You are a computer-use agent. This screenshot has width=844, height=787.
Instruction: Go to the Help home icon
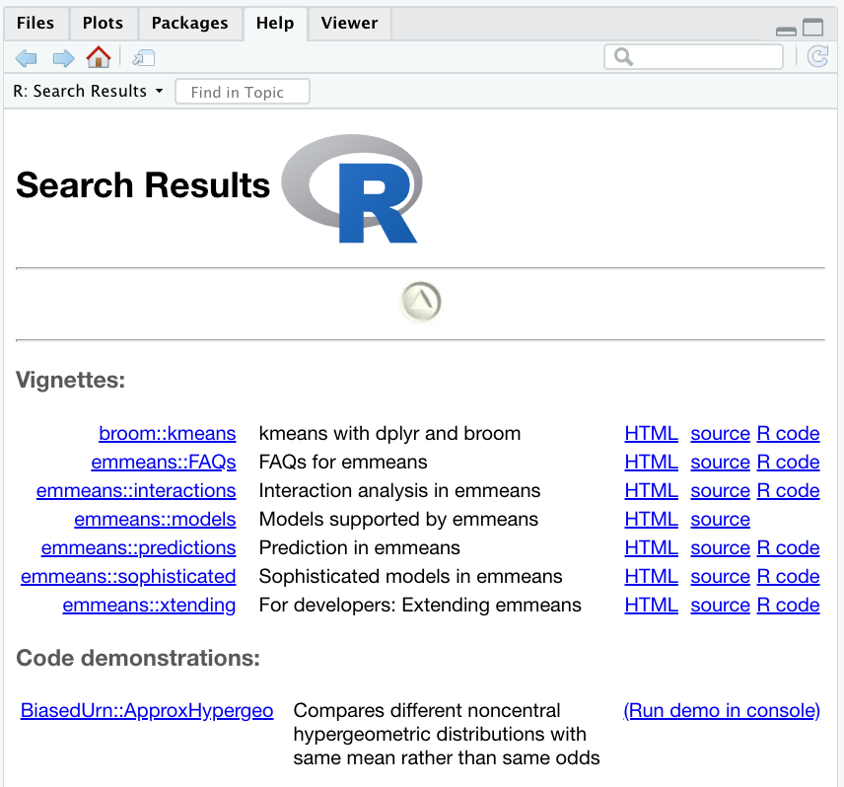[99, 57]
